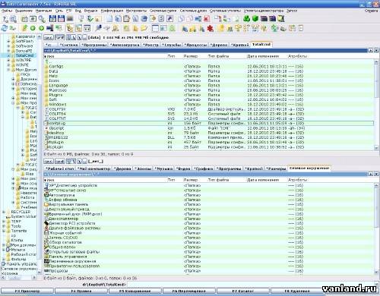Select the Plugins folder row
Viewport: 380px width, 296px height.
tap(209, 95)
